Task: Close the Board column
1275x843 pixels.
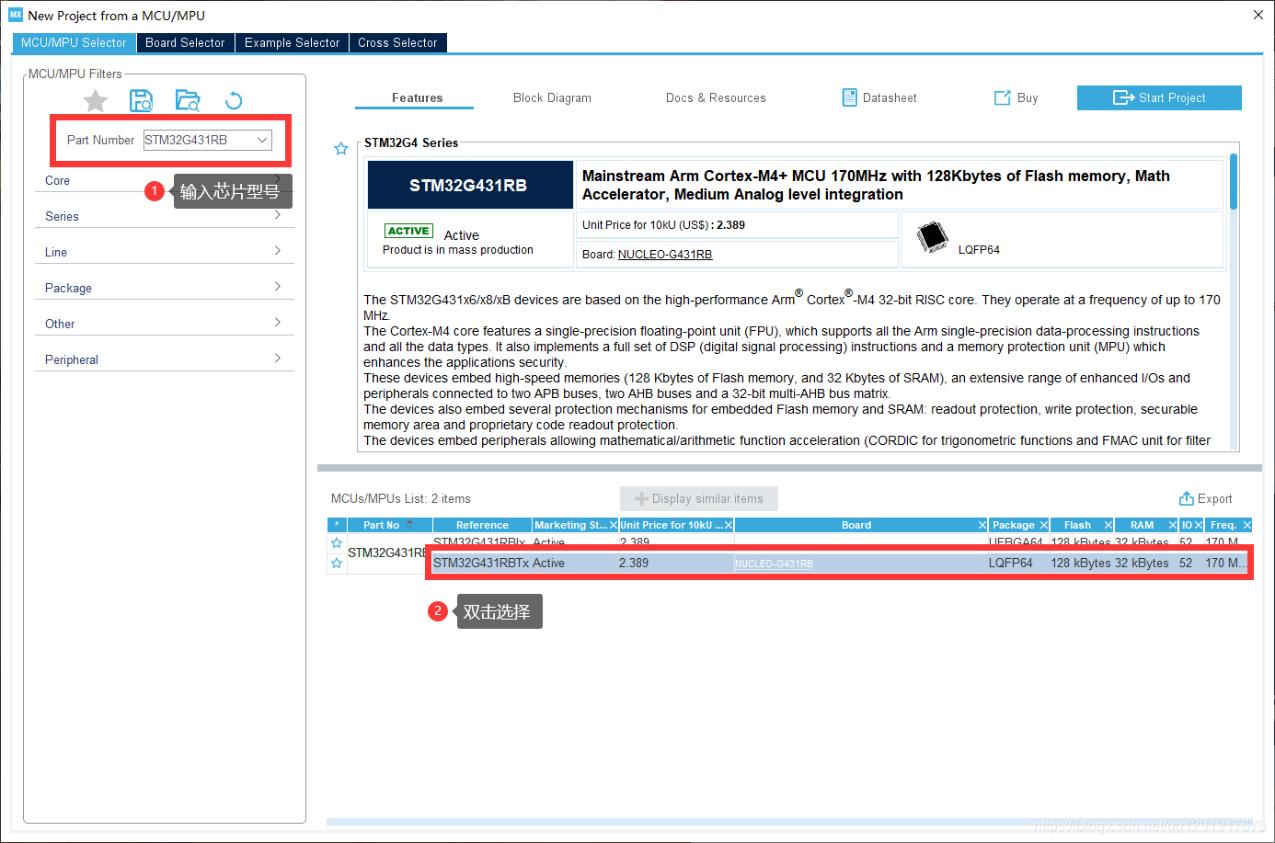Action: coord(982,525)
